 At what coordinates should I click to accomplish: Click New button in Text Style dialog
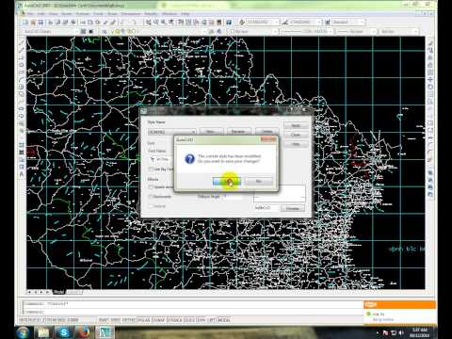click(x=211, y=132)
